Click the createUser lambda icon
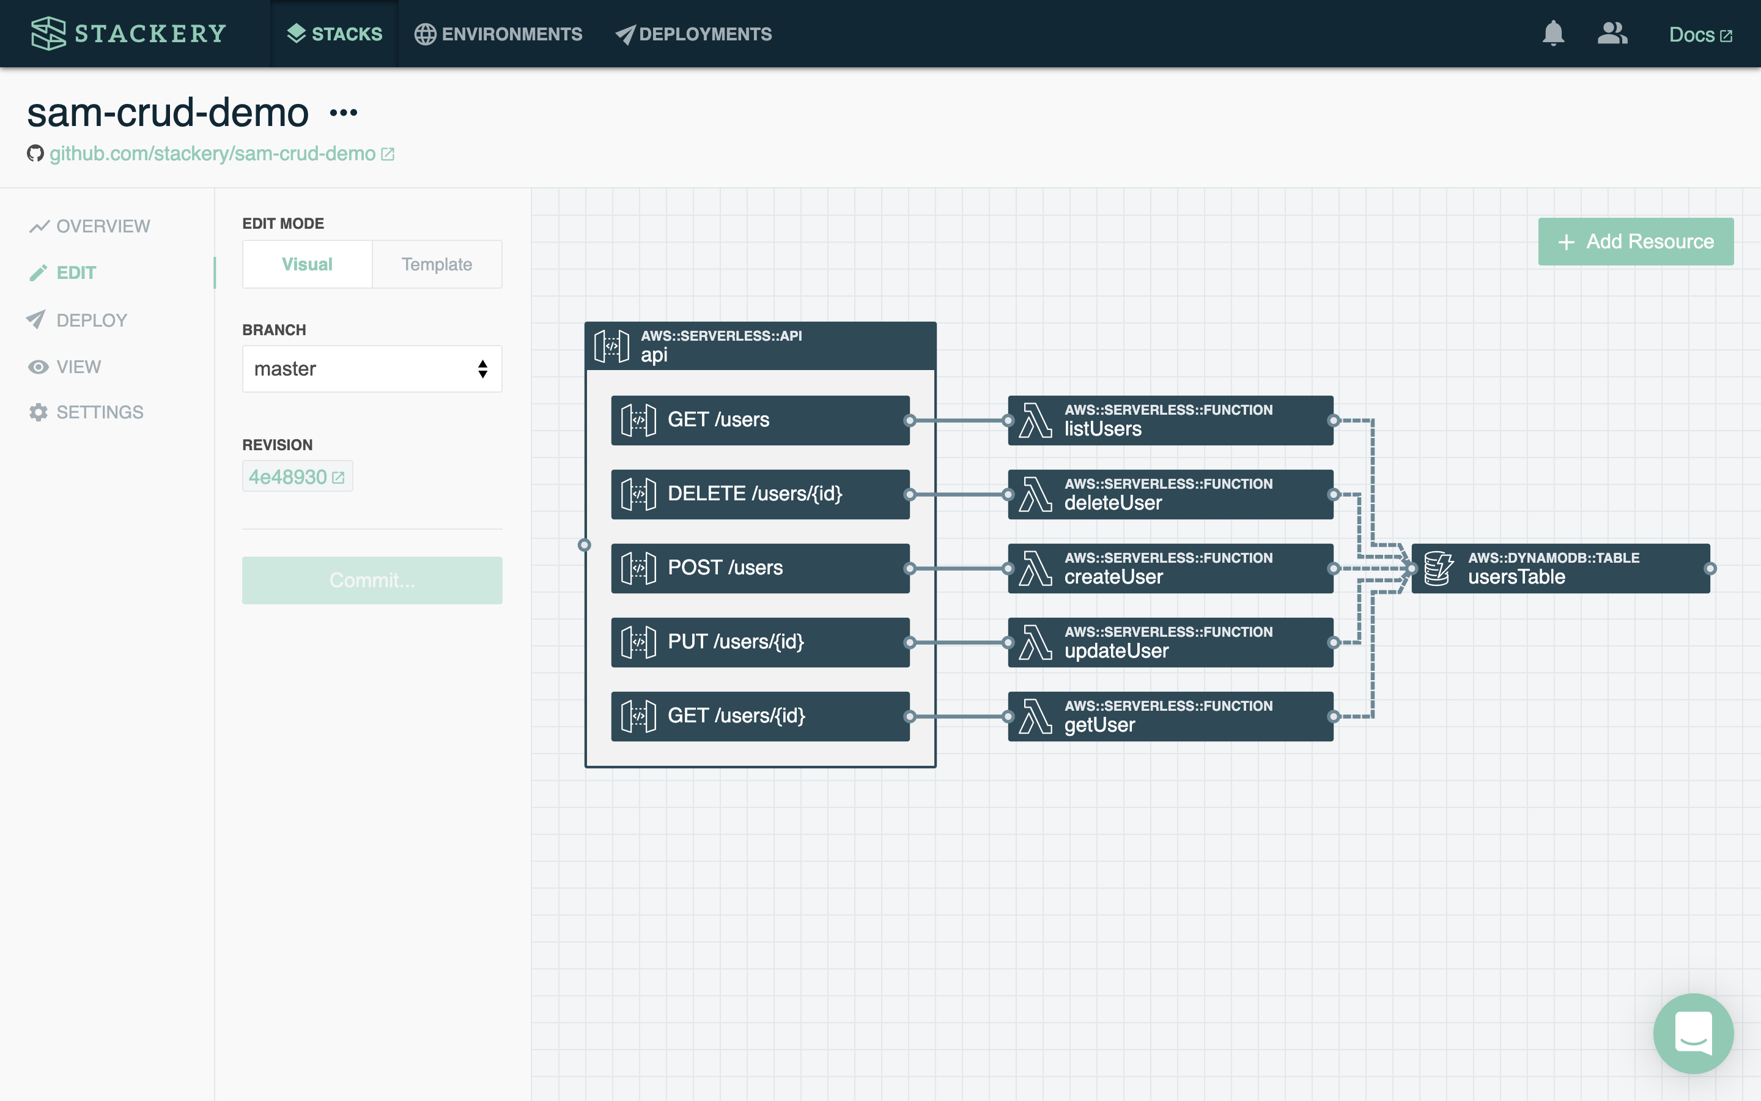Viewport: 1761px width, 1101px height. (1035, 569)
